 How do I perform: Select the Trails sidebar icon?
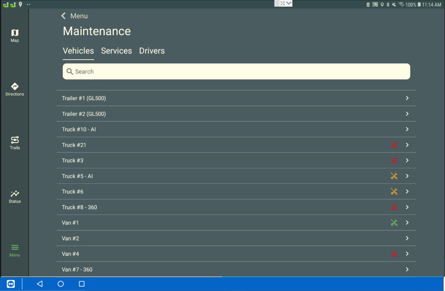[x=15, y=142]
